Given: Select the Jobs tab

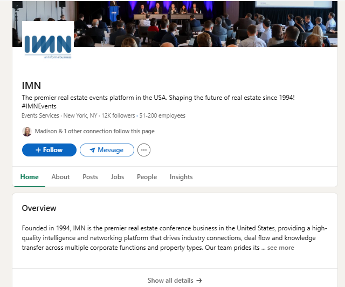Looking at the screenshot, I should (118, 177).
